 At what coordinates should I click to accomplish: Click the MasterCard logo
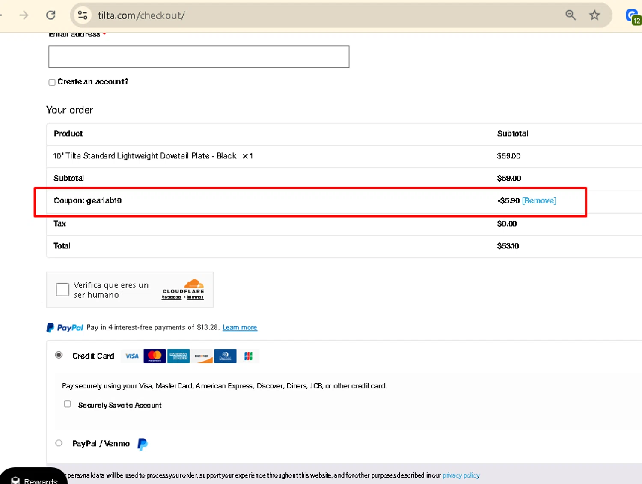click(x=155, y=356)
